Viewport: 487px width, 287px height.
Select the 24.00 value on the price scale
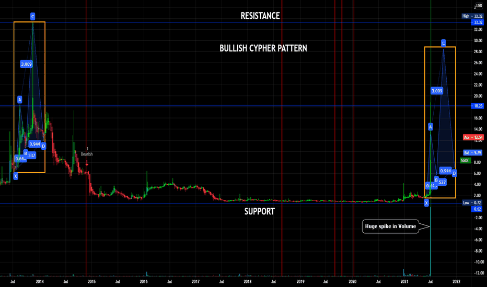click(x=478, y=74)
